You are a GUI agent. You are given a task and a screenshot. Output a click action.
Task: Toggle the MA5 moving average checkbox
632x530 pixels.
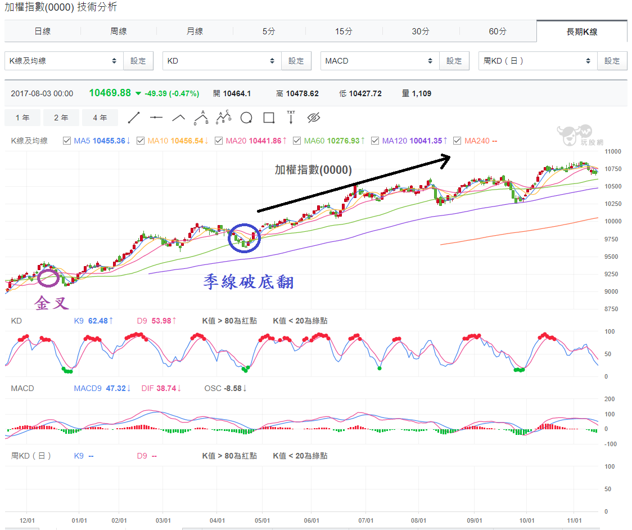point(67,141)
